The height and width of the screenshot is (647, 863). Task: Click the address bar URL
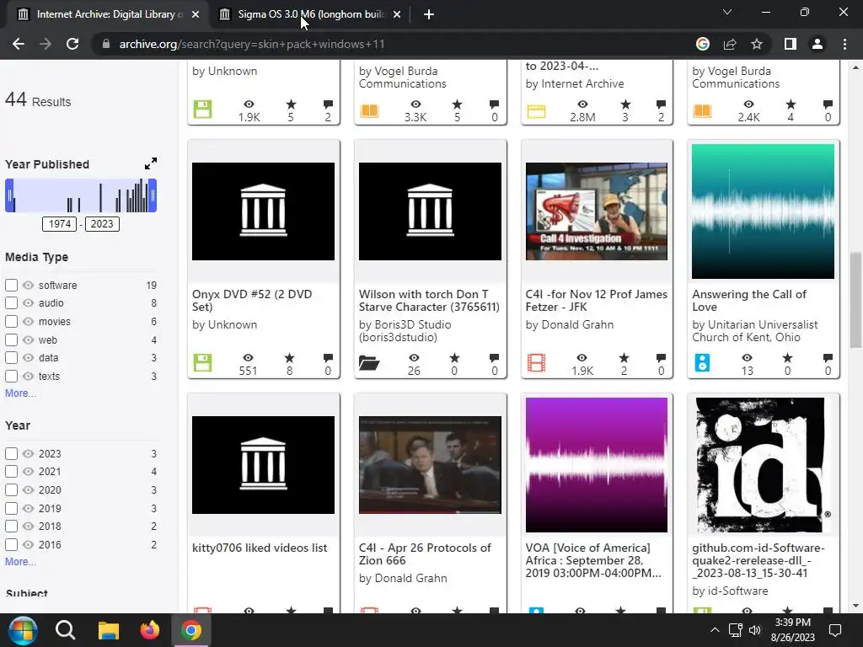tap(252, 44)
